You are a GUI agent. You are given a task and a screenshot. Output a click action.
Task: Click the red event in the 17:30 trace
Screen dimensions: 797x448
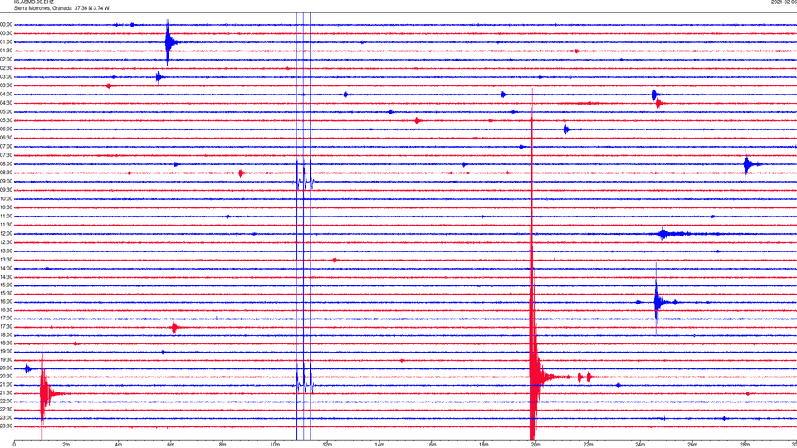tap(174, 327)
